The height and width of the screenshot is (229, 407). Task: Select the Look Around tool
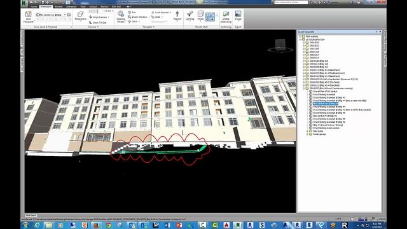tap(160, 13)
